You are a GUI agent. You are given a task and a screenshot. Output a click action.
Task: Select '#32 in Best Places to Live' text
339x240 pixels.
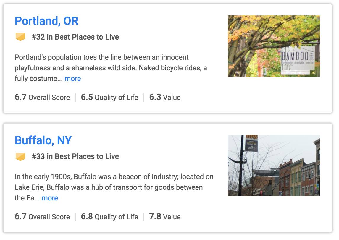[75, 37]
